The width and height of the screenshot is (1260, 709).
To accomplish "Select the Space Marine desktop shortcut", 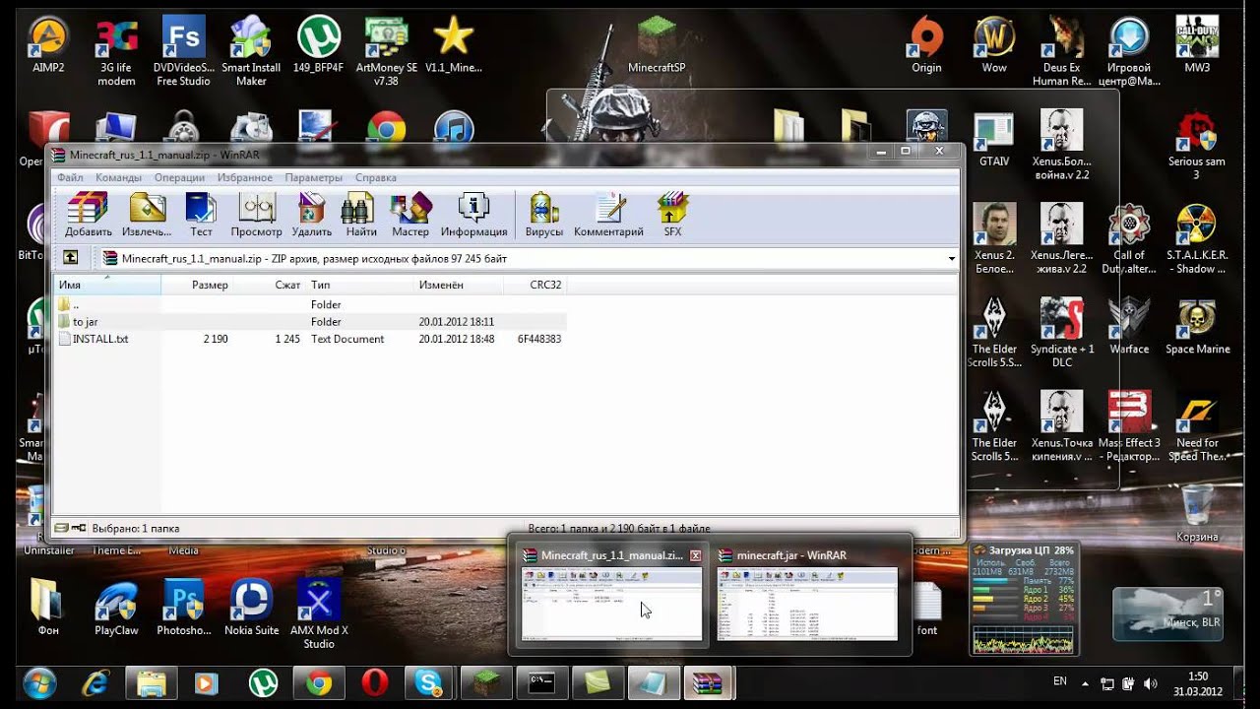I will [1198, 327].
